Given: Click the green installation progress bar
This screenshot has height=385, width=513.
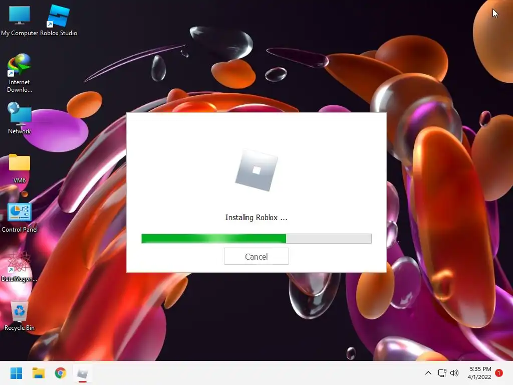Looking at the screenshot, I should point(256,238).
